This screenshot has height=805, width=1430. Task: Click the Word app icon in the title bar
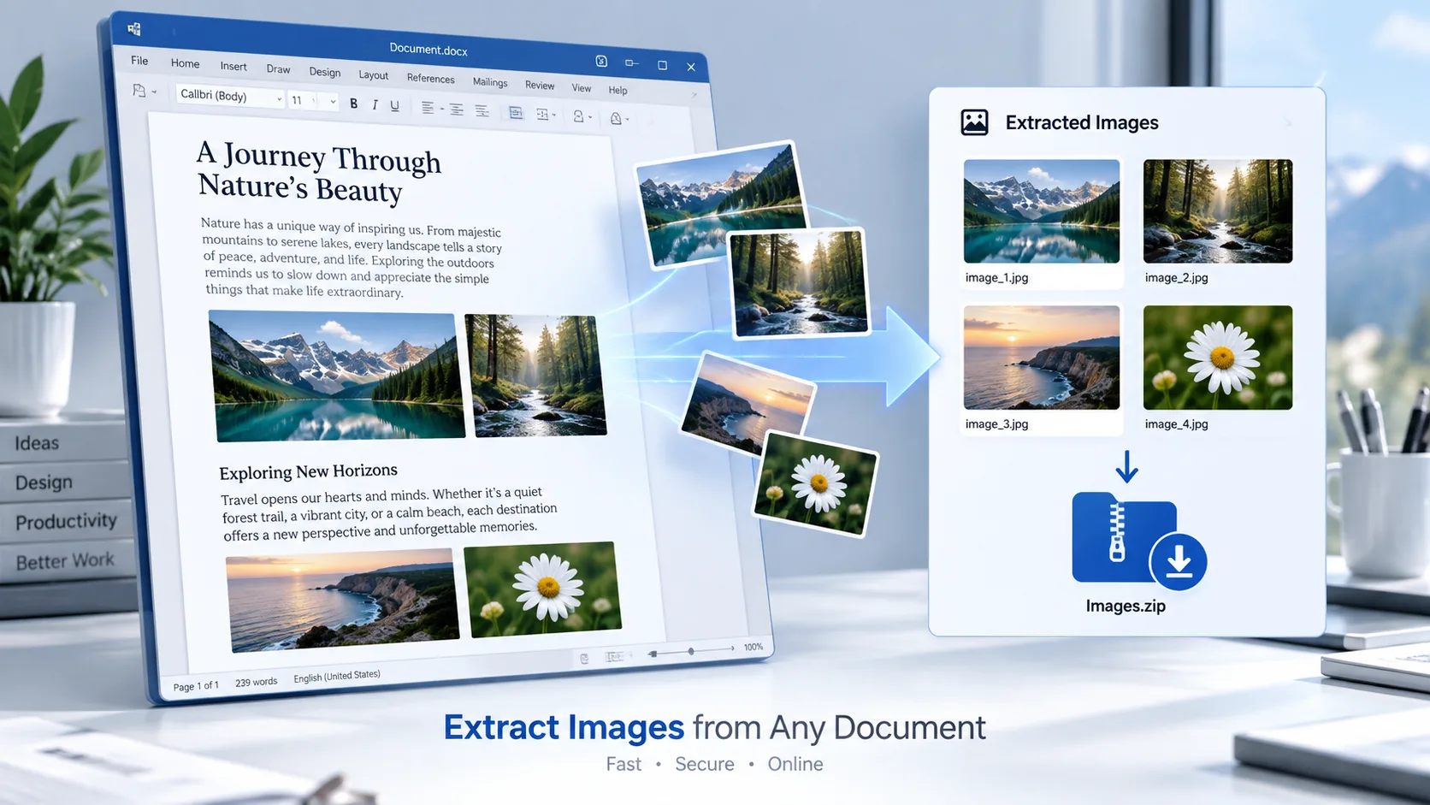pos(134,29)
